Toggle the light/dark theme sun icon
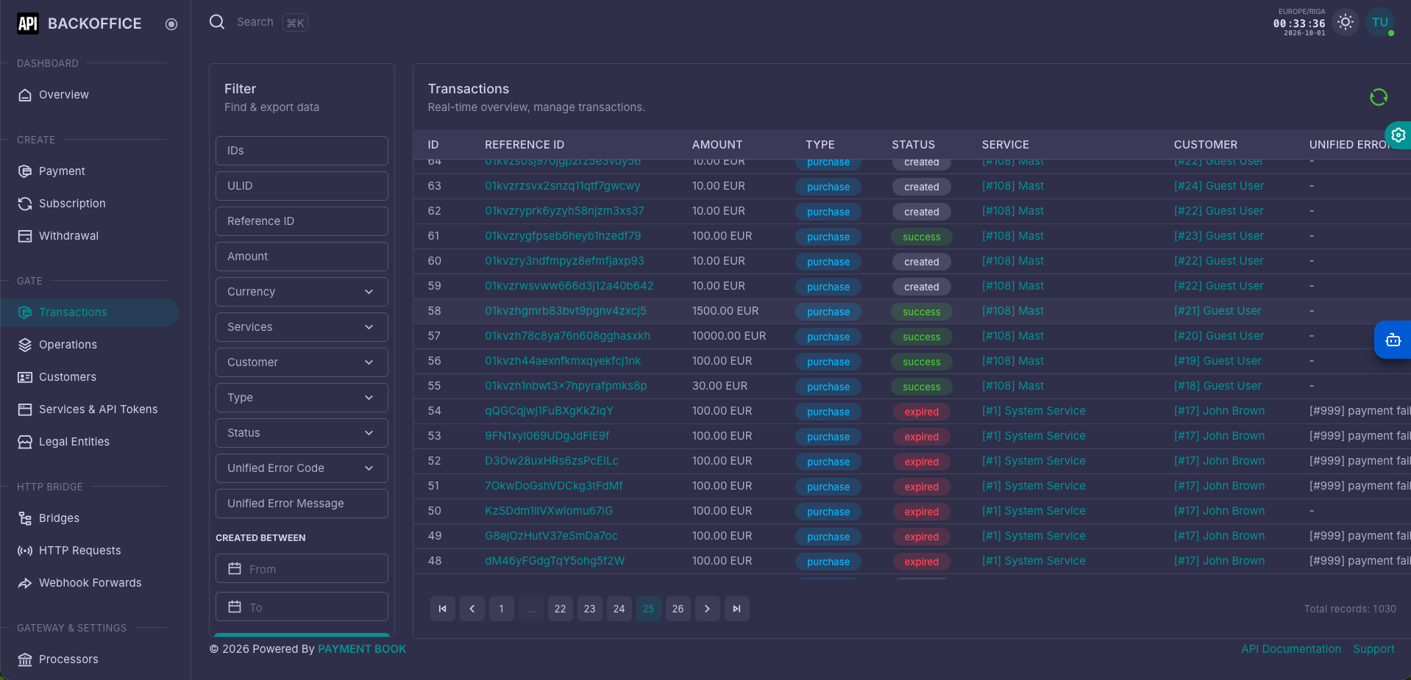The image size is (1411, 680). point(1345,23)
